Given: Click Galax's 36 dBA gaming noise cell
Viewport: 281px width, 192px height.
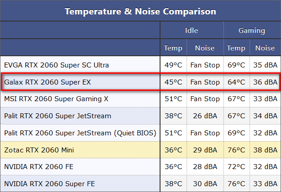Looking at the screenshot, I should click(x=265, y=82).
